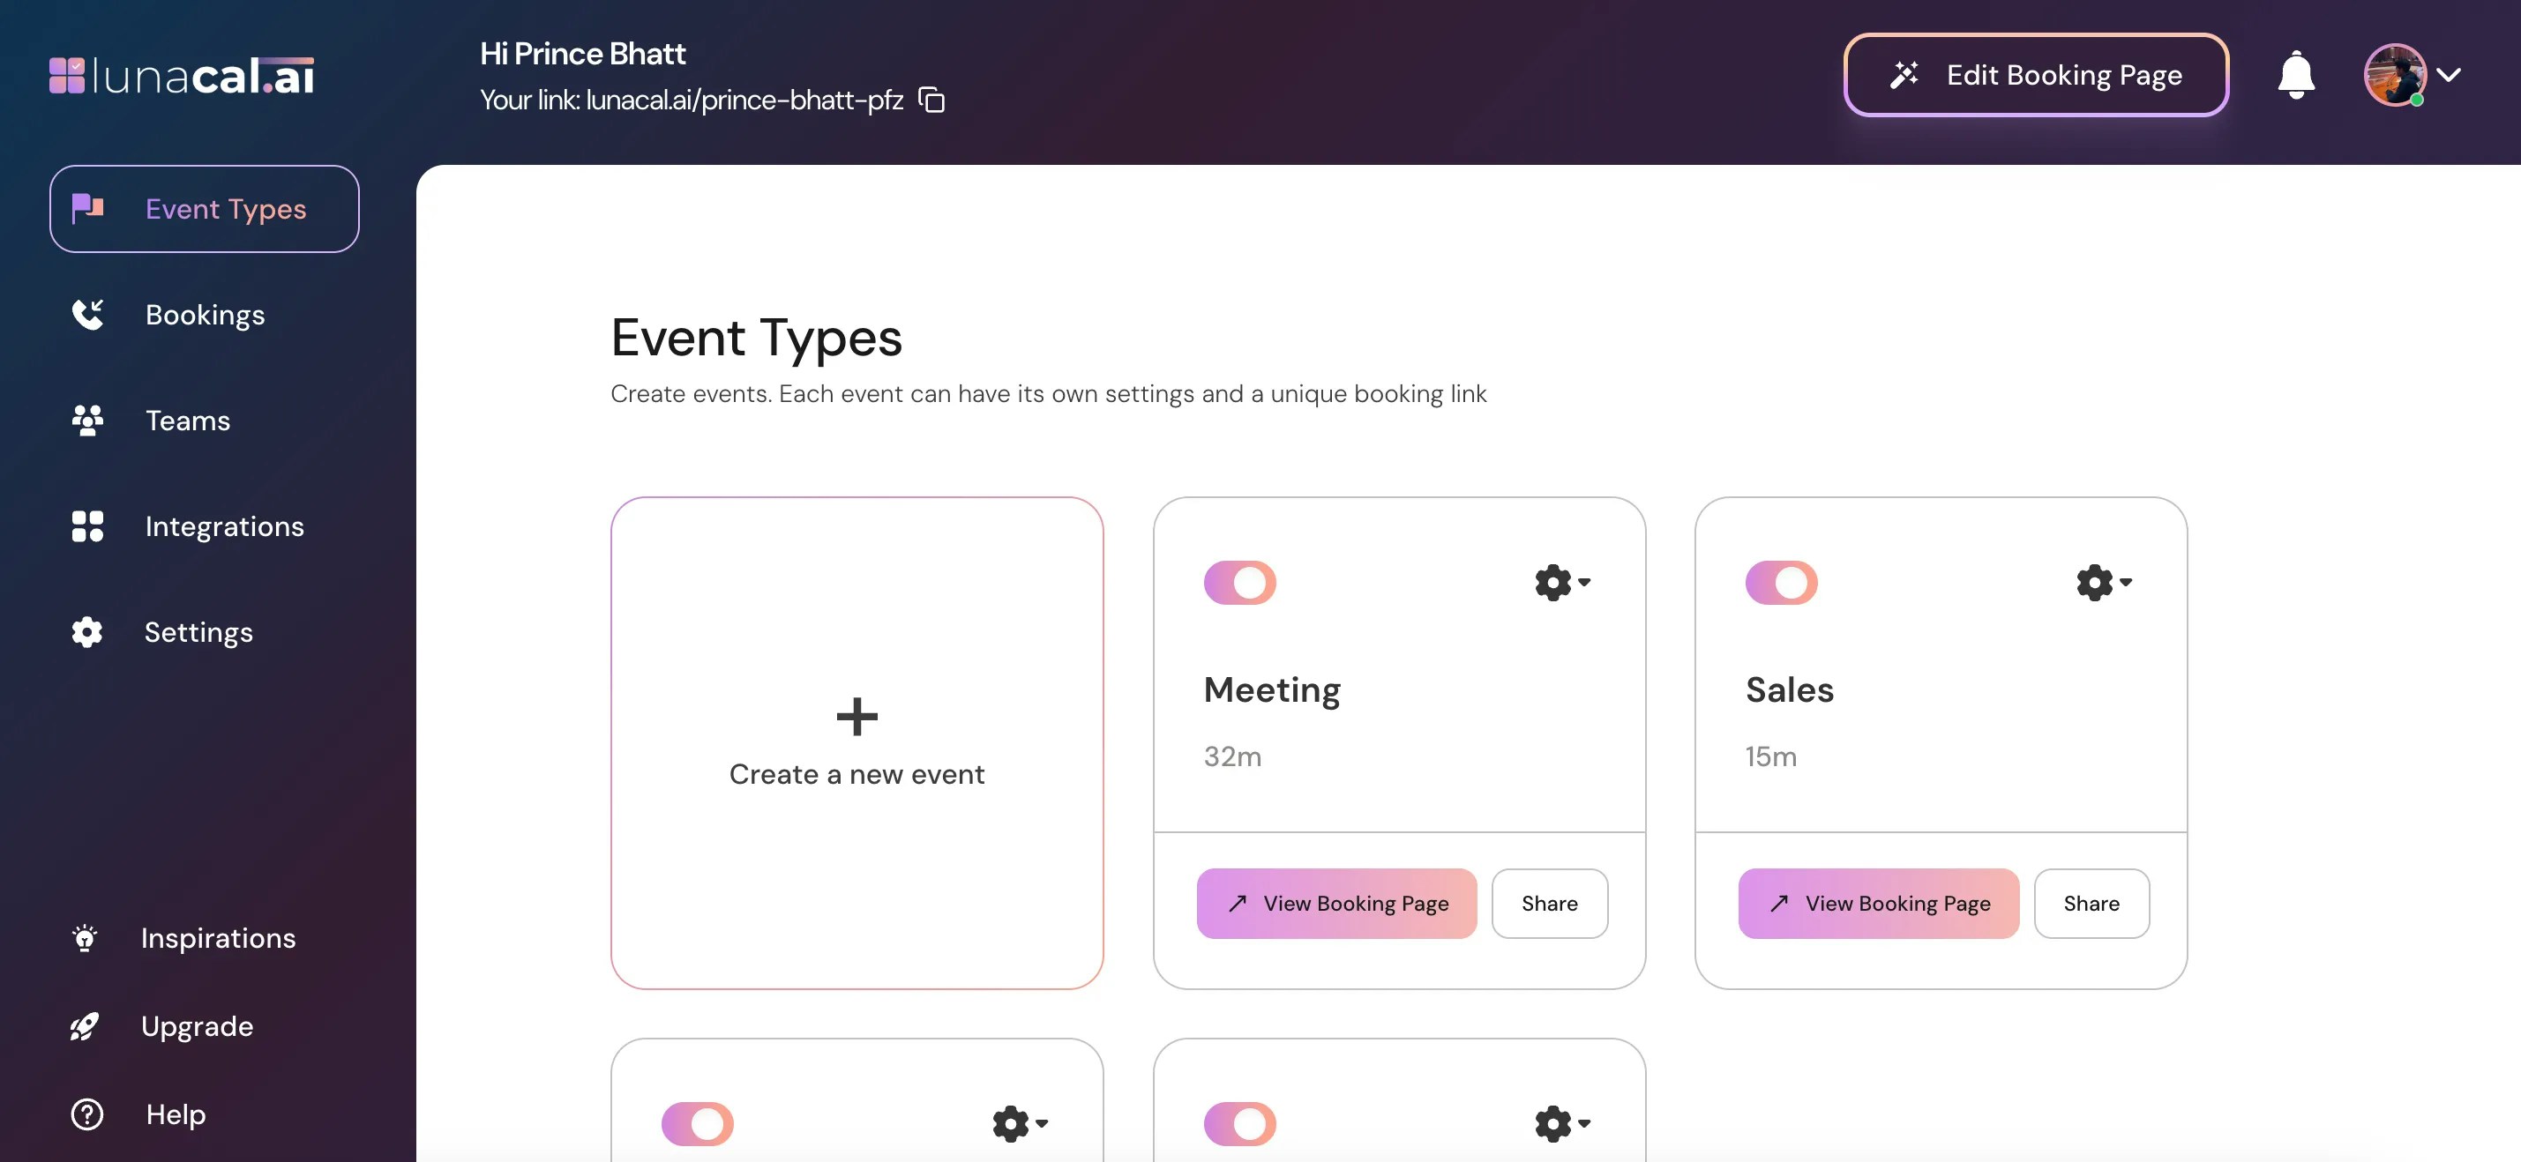Select the Event Types sidebar tab
The width and height of the screenshot is (2521, 1162).
tap(205, 208)
